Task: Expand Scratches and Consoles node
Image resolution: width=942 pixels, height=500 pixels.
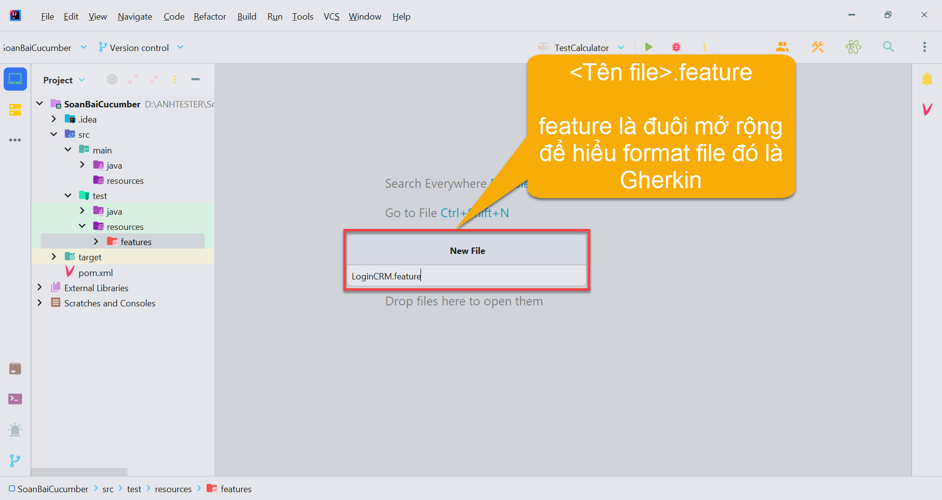Action: click(x=40, y=303)
